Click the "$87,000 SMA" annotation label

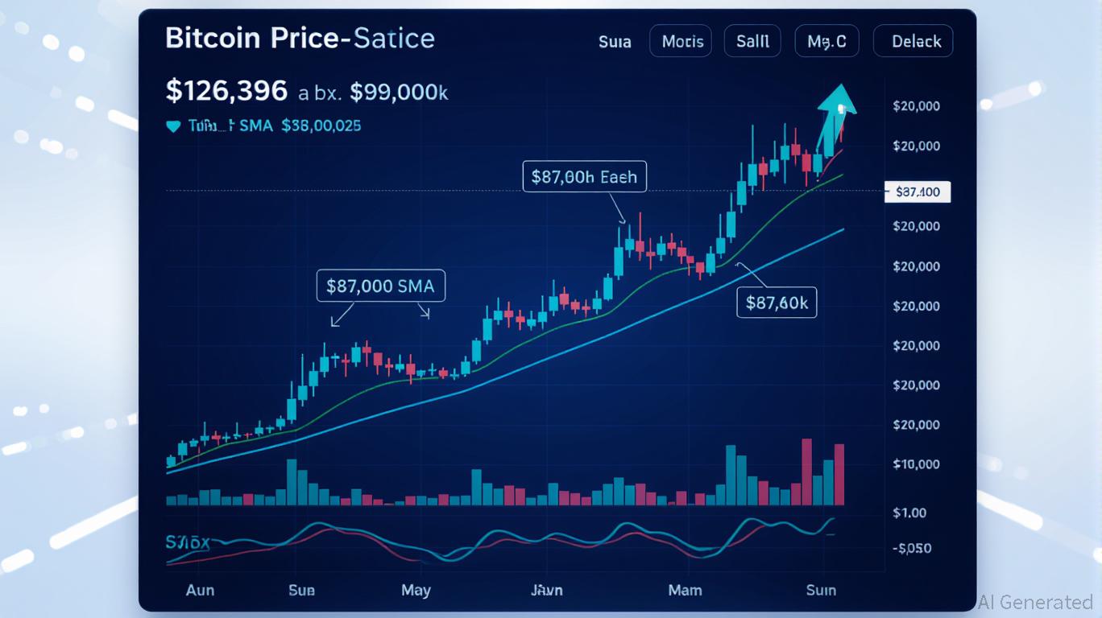(x=380, y=286)
